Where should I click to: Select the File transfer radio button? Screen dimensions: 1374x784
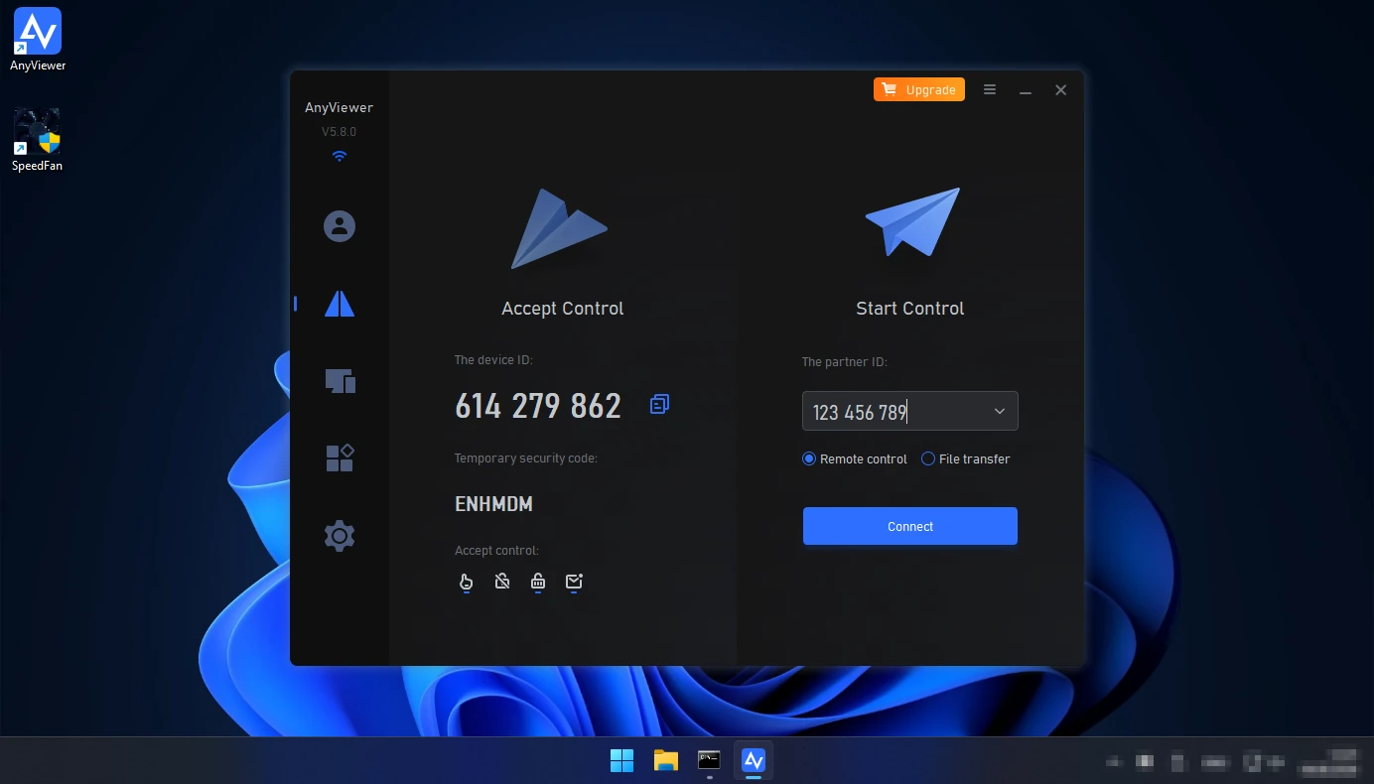click(x=928, y=458)
